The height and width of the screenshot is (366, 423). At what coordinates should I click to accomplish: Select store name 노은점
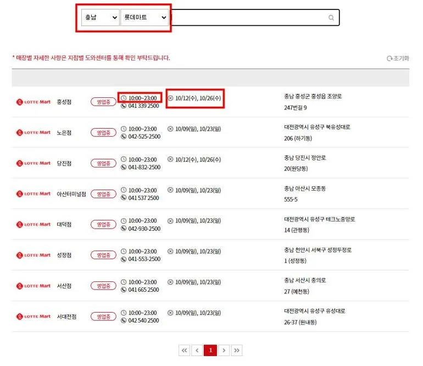64,132
